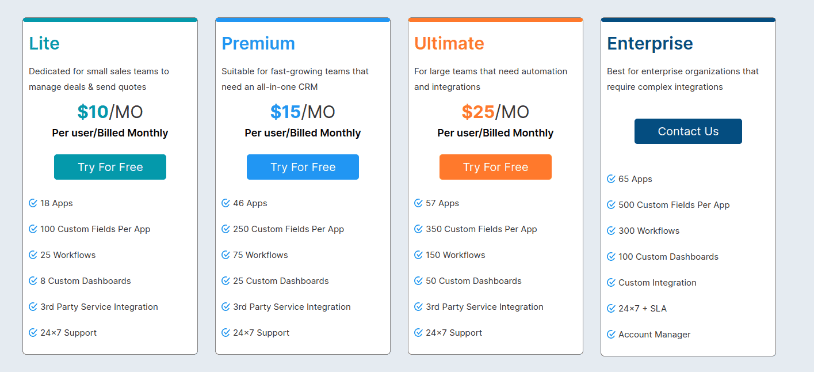The height and width of the screenshot is (372, 814).
Task: Click the $15/MO price text
Action: pyautogui.click(x=303, y=112)
